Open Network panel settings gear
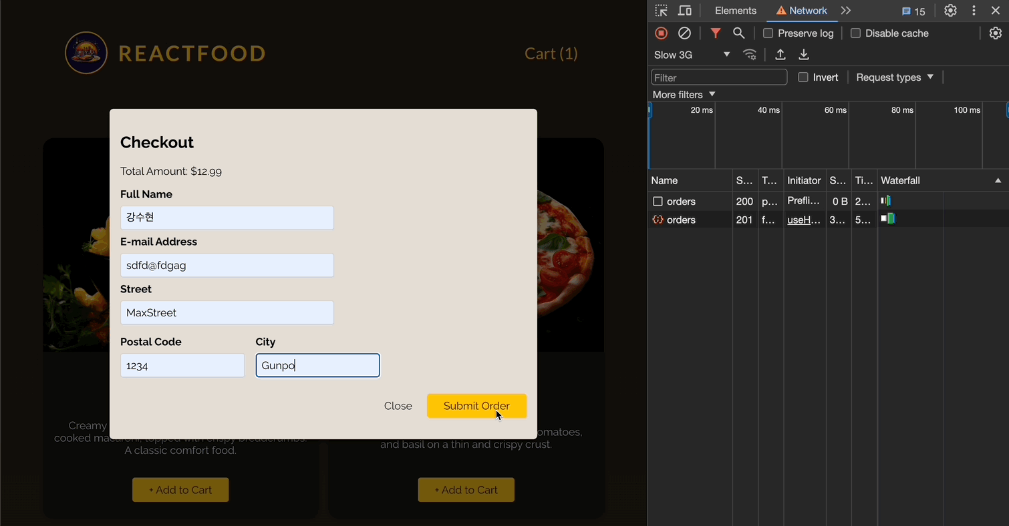This screenshot has height=526, width=1009. 996,33
